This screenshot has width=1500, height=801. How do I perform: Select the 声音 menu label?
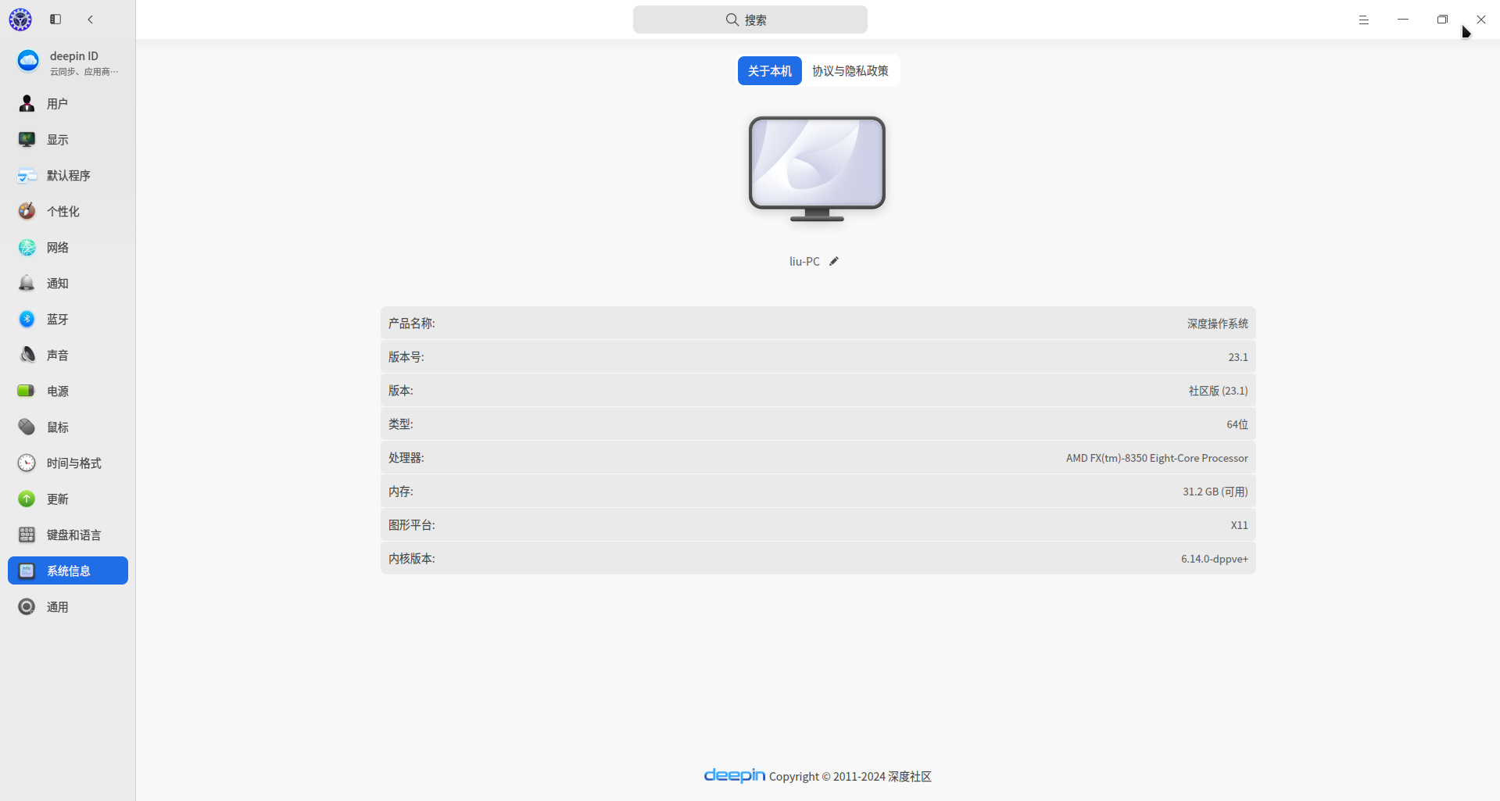57,355
